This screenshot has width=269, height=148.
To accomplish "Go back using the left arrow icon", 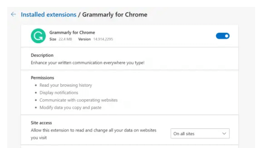I will 13,14.
